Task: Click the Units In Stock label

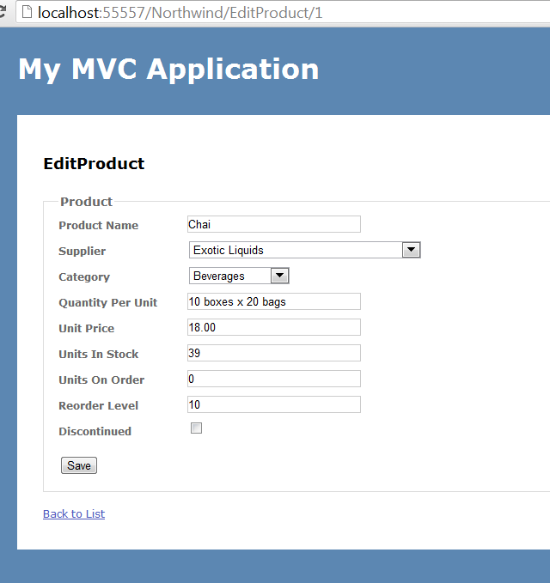Action: (98, 354)
